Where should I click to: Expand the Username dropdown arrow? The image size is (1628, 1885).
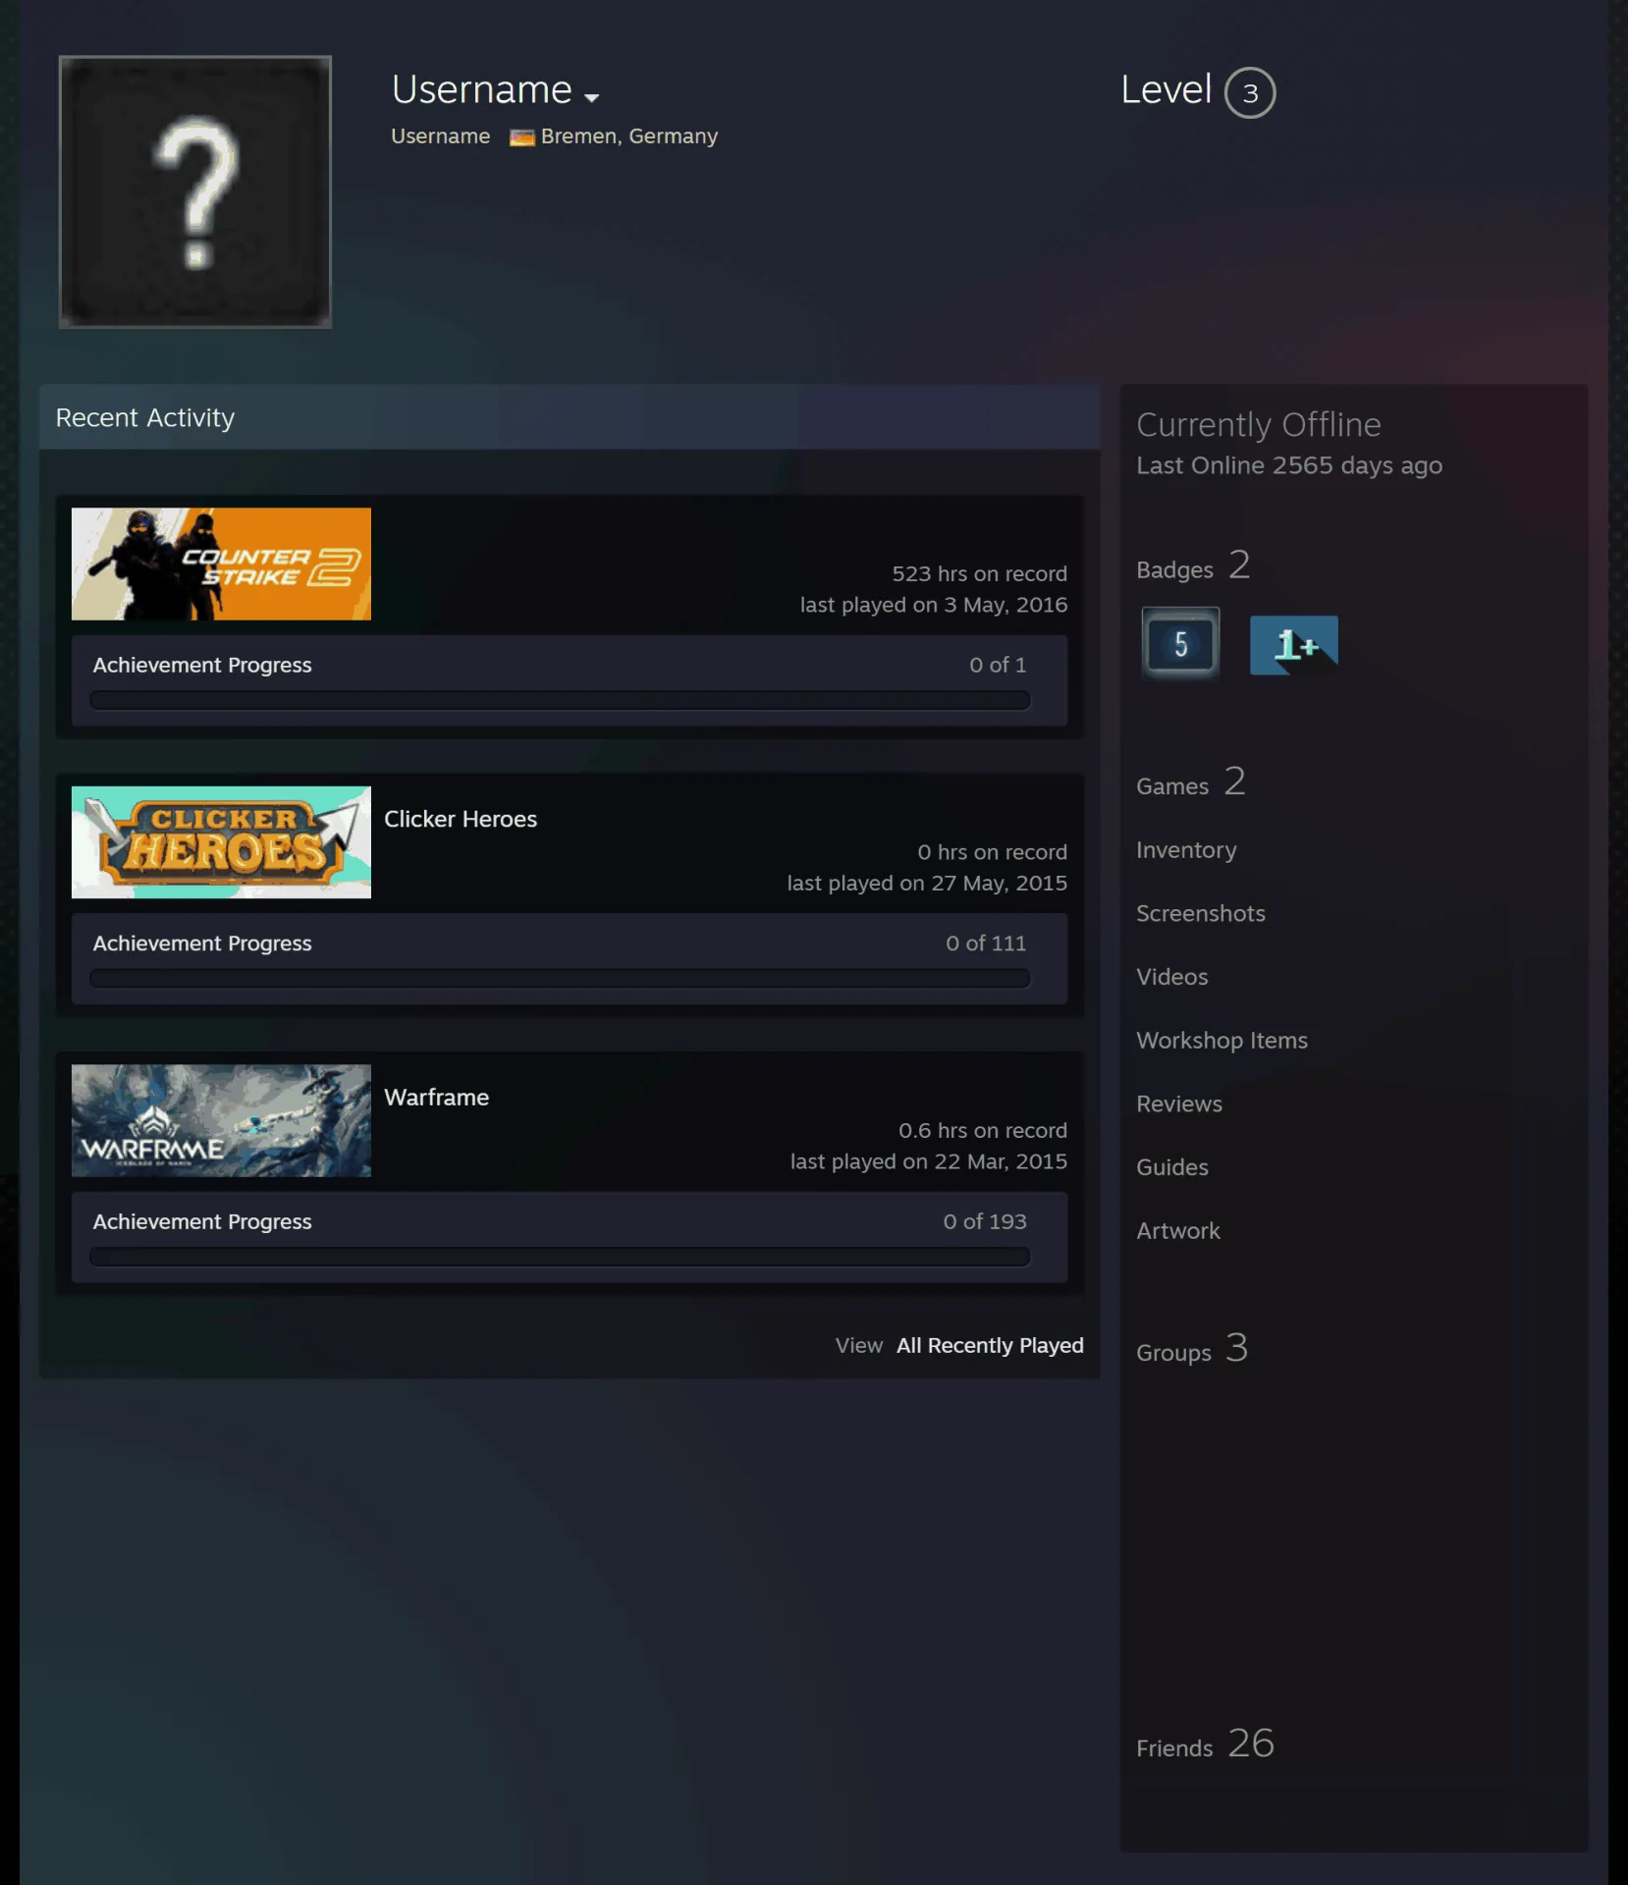(x=591, y=97)
